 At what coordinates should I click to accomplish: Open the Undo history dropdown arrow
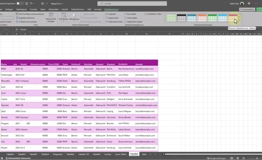[x=34, y=4]
